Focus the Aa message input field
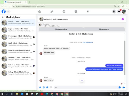The image size is (129, 96). click(86, 87)
